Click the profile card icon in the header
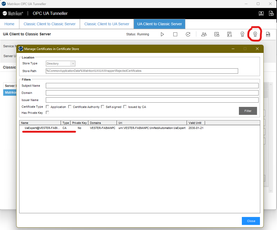Screen dimensions: 277x230 [x=261, y=13]
